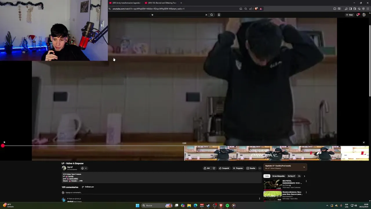This screenshot has height=209, width=371.
Task: Click the red progress bar scrubber
Action: tap(3, 146)
